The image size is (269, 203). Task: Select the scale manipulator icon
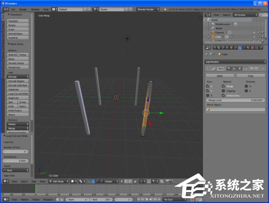point(101,181)
